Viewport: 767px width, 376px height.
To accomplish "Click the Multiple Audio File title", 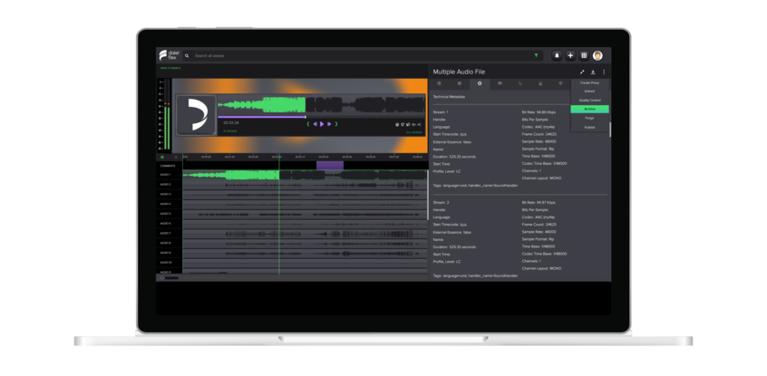I will pos(459,72).
